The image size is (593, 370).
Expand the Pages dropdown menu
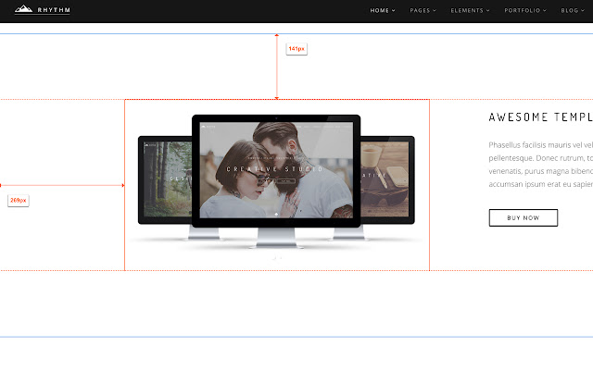pyautogui.click(x=423, y=11)
